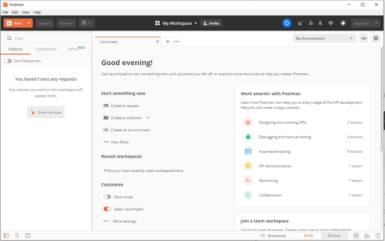This screenshot has width=385, height=241.
Task: Open the help question mark icon
Action: pos(378,236)
